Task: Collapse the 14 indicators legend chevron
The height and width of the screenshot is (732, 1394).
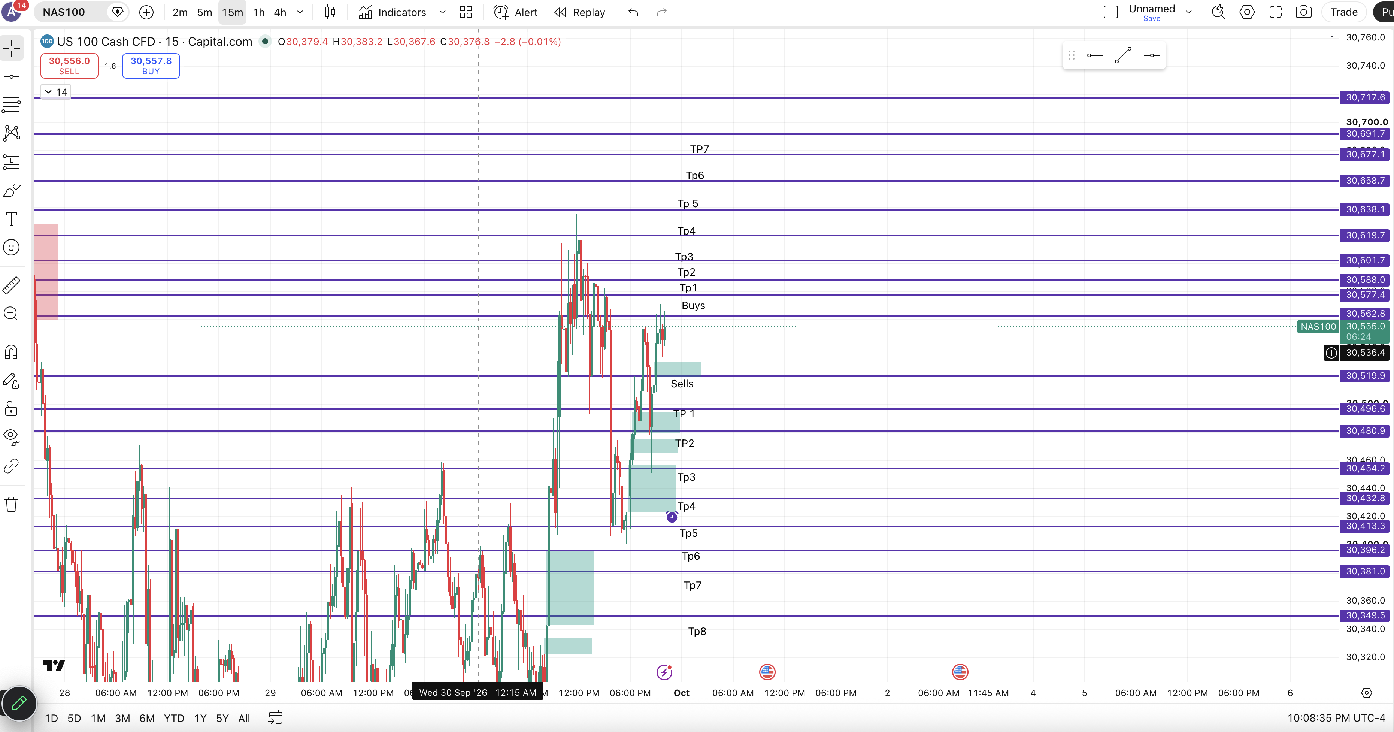Action: 49,92
